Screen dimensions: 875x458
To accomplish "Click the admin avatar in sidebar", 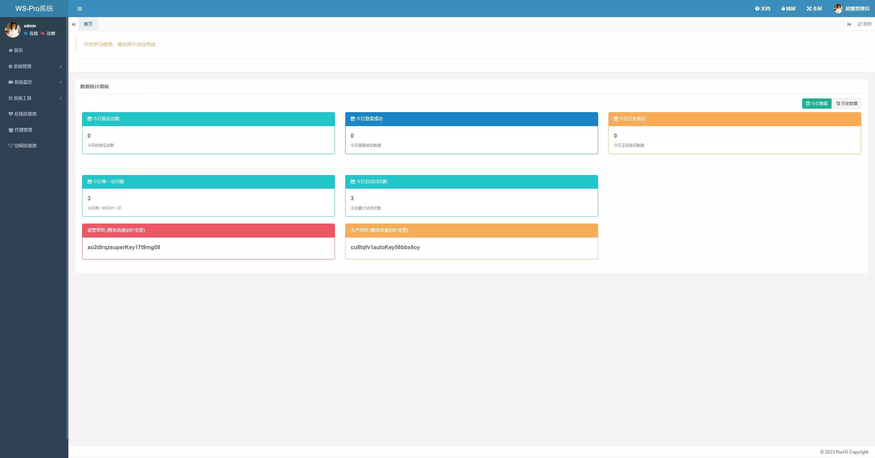I will pyautogui.click(x=13, y=30).
